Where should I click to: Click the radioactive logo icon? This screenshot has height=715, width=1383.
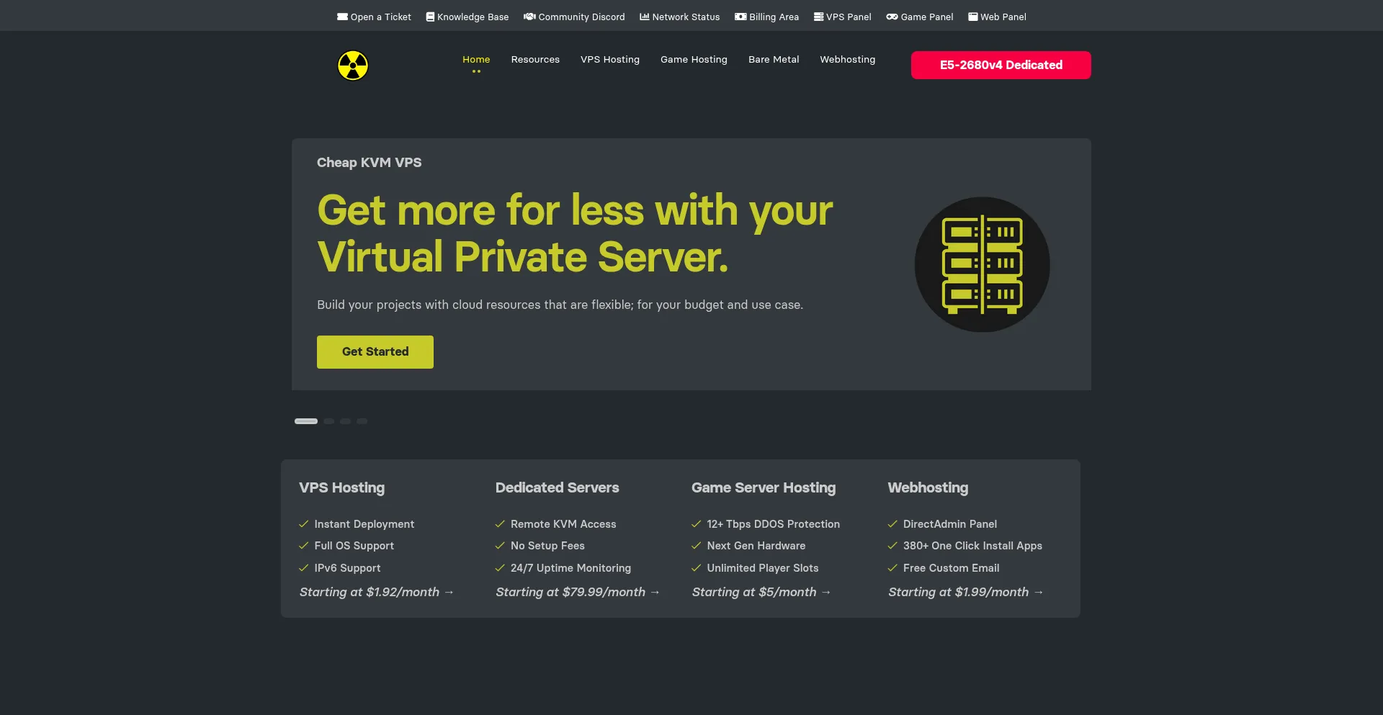click(353, 66)
